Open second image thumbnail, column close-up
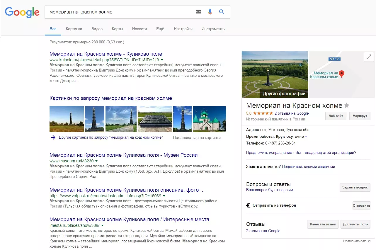The width and height of the screenshot is (376, 250). pos(94,119)
